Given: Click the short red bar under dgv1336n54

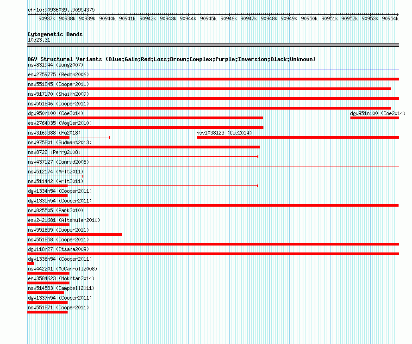Looking at the screenshot, I should (31, 264).
